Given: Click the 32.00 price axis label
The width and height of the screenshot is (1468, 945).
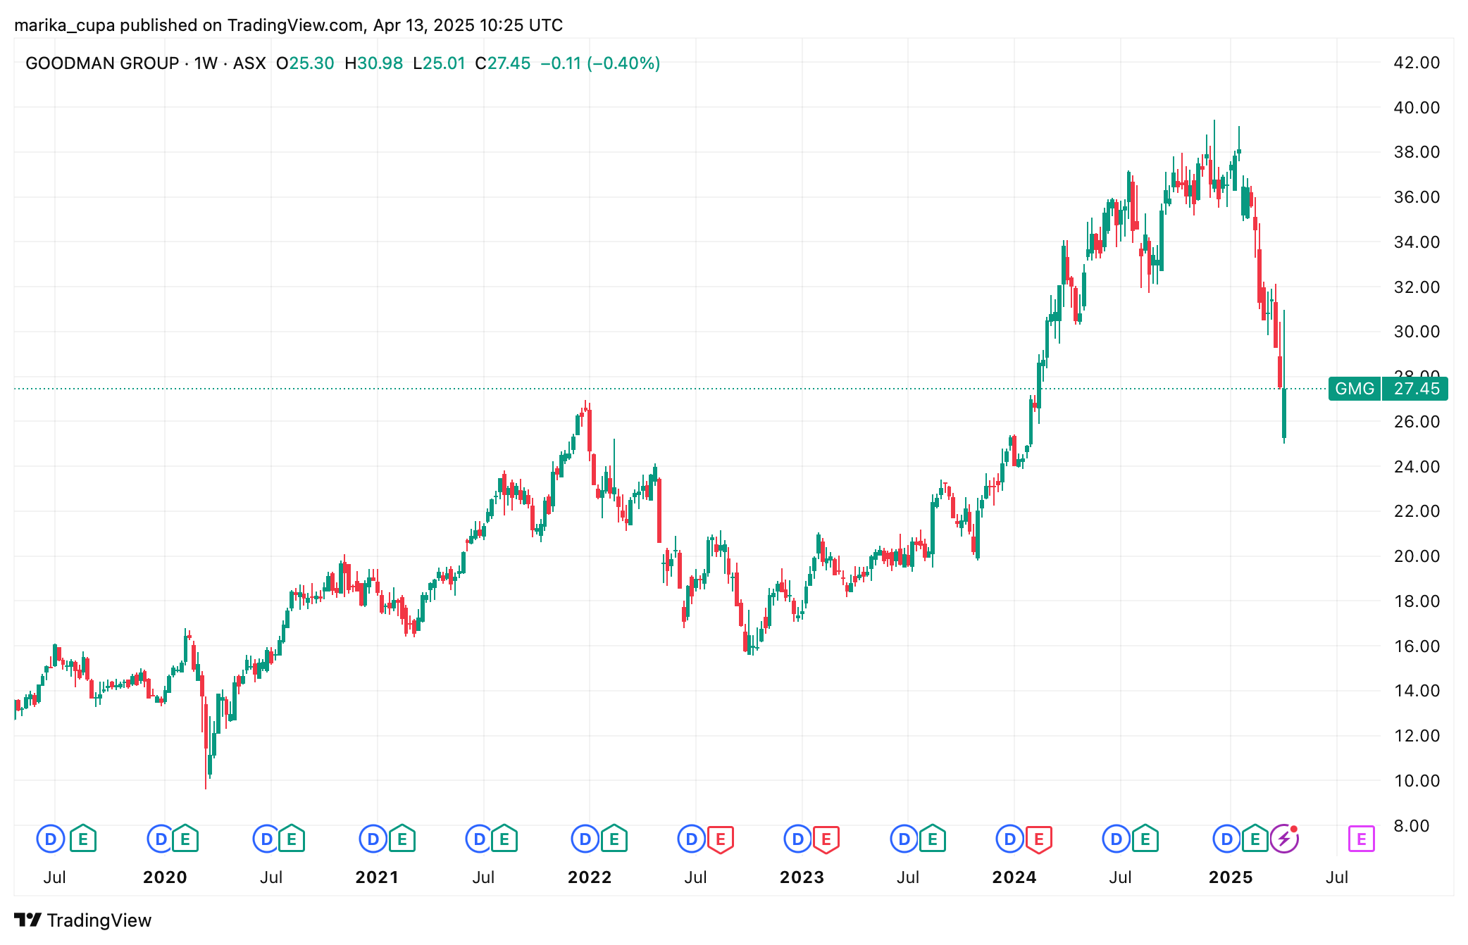Looking at the screenshot, I should tap(1417, 287).
